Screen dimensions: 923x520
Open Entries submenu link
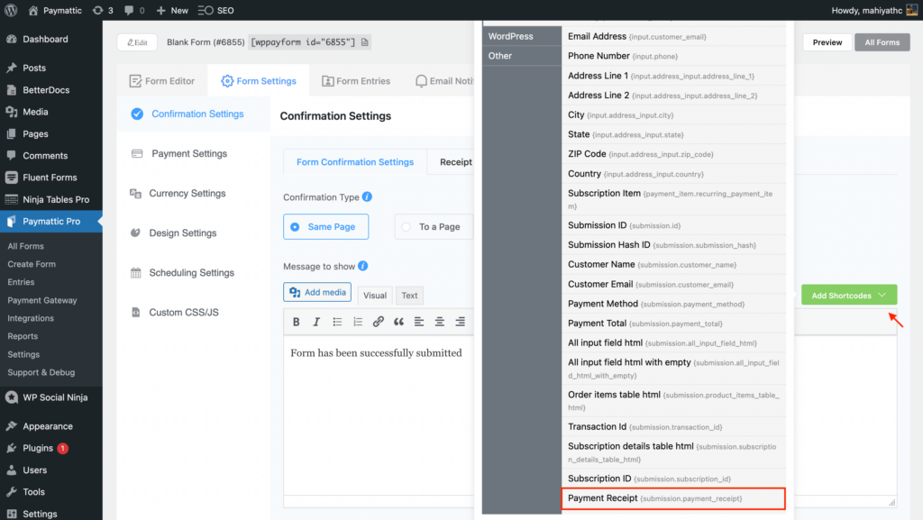22,282
